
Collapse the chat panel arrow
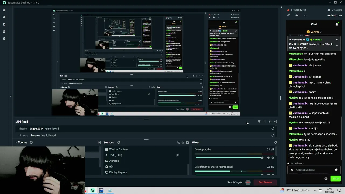coord(281,7)
